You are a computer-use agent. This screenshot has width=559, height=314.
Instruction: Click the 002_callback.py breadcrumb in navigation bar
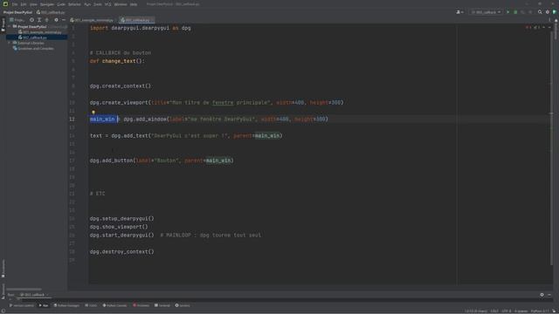click(51, 12)
